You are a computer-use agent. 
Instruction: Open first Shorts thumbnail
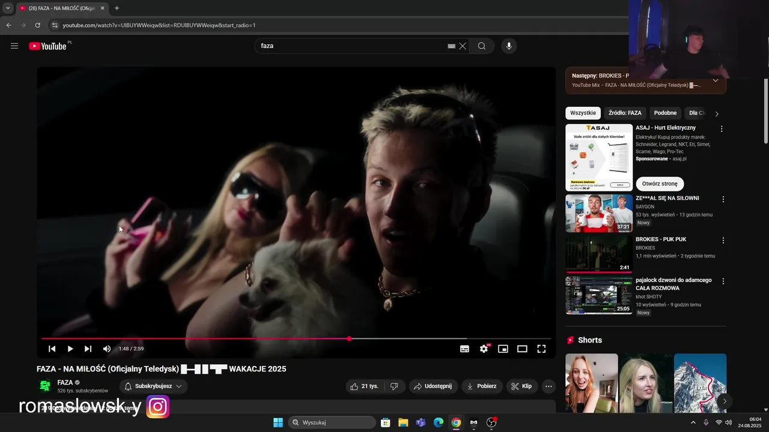point(591,383)
